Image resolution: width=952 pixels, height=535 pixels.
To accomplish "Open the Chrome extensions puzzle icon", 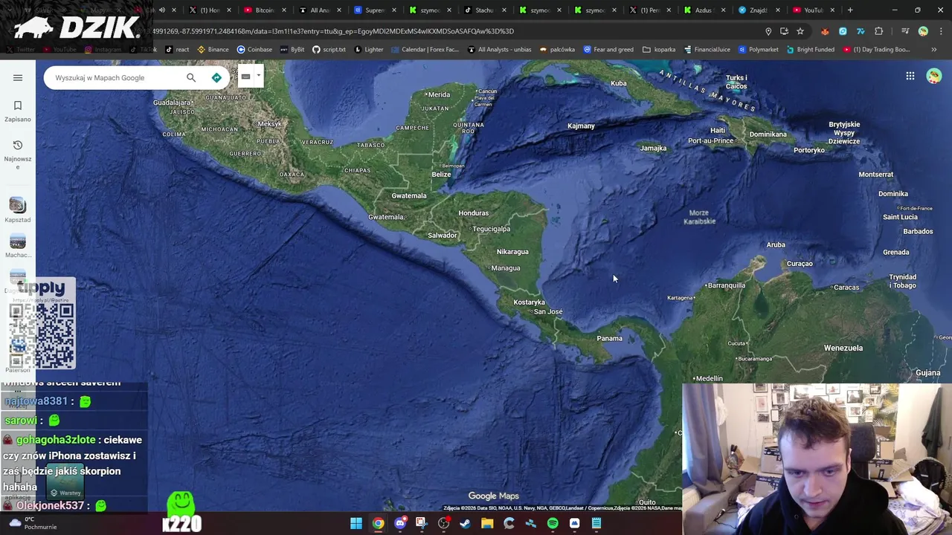I will click(x=879, y=31).
